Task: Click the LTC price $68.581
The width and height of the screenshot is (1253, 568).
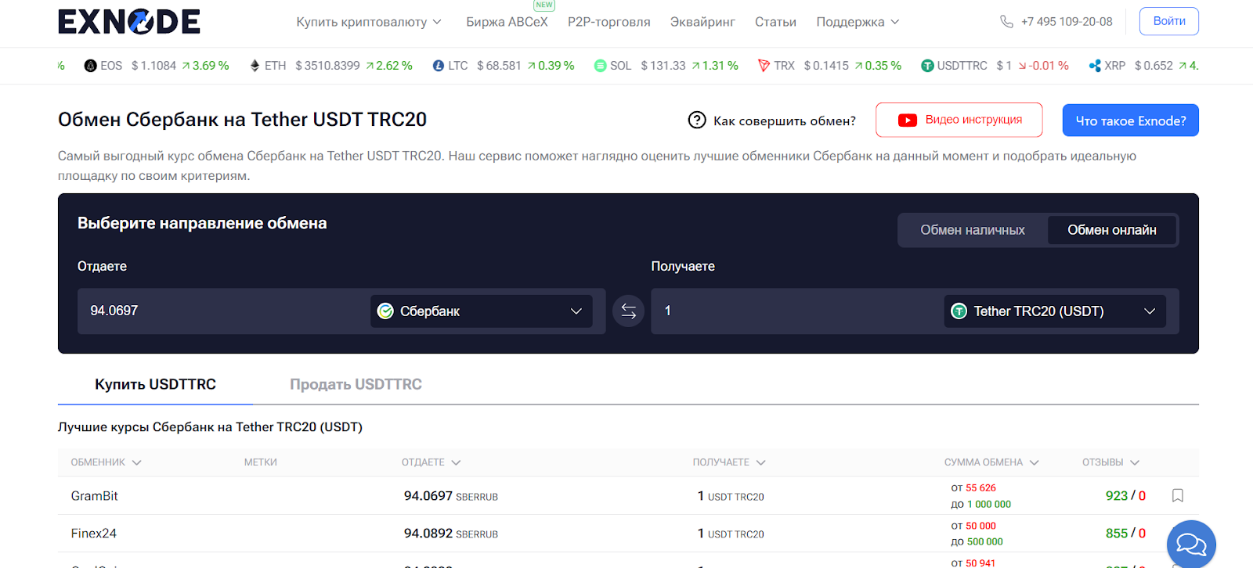Action: click(499, 66)
